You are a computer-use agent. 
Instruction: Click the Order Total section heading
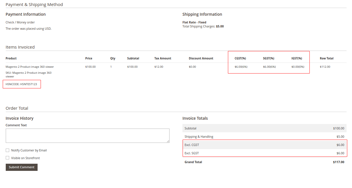point(17,108)
